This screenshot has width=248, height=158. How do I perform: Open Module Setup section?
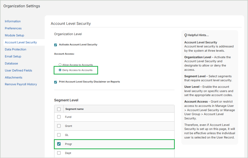[x=15, y=35]
